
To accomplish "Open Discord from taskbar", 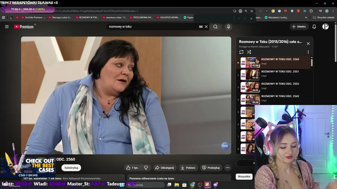I will click(215, 185).
